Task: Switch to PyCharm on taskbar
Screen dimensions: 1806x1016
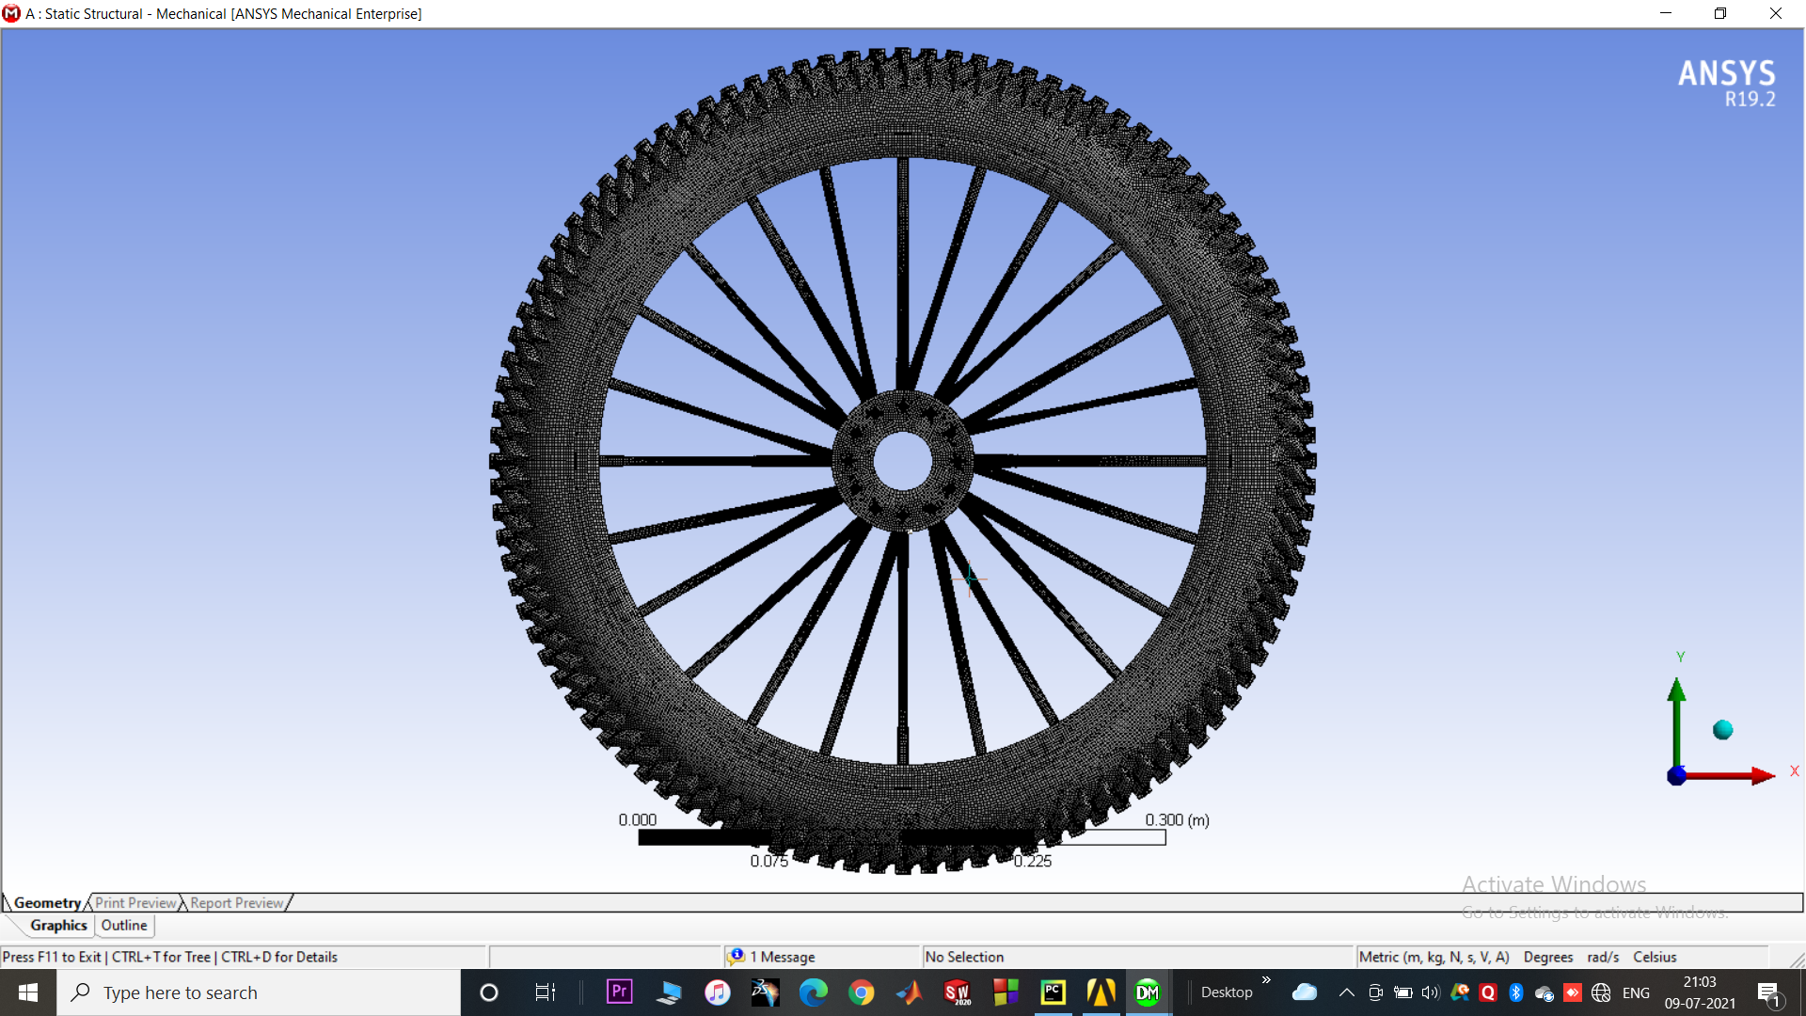Action: tap(1053, 992)
